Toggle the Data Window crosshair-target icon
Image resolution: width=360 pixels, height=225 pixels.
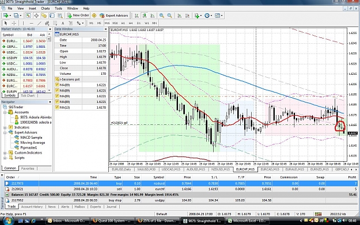tap(36, 16)
